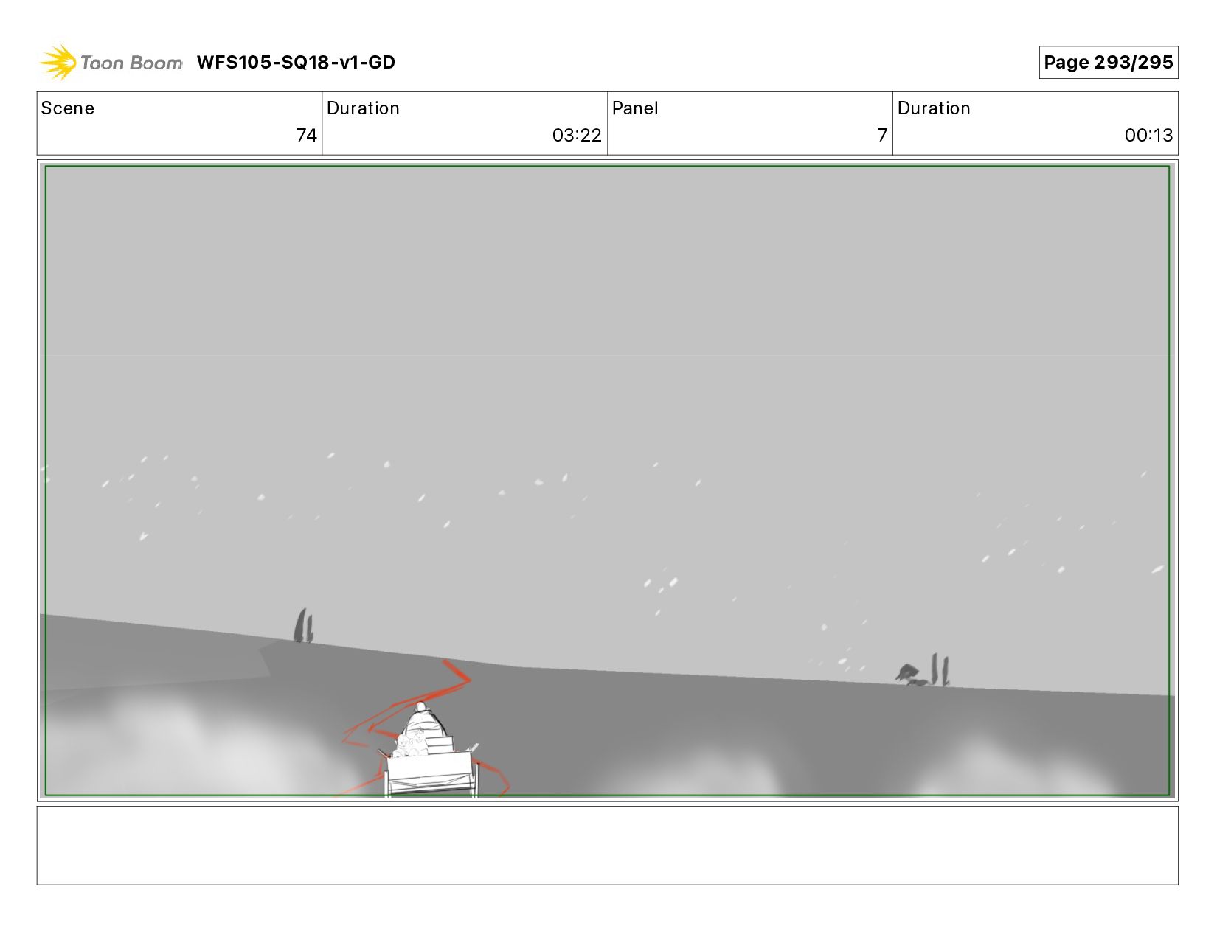Click the storyboard panel thumbnail image
This screenshot has height=940, width=1217.
[x=607, y=481]
